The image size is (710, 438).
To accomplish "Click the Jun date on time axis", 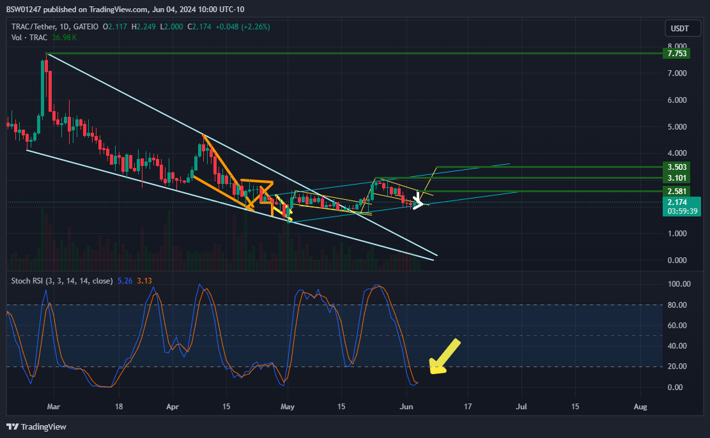I will (x=406, y=407).
